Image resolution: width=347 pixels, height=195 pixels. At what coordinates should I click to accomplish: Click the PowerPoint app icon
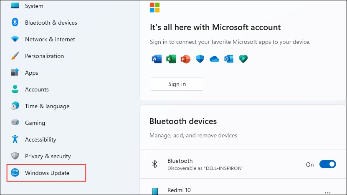[x=185, y=59]
